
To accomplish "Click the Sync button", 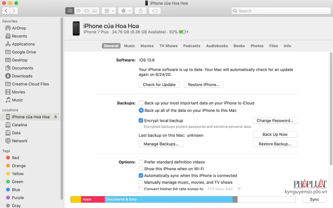I will tap(314, 199).
